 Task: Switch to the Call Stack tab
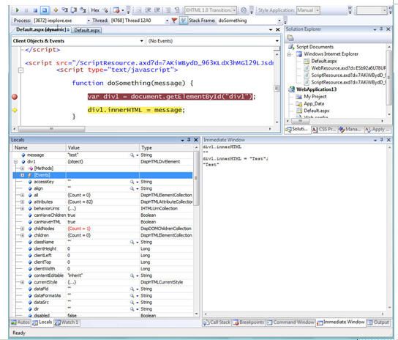click(x=217, y=322)
